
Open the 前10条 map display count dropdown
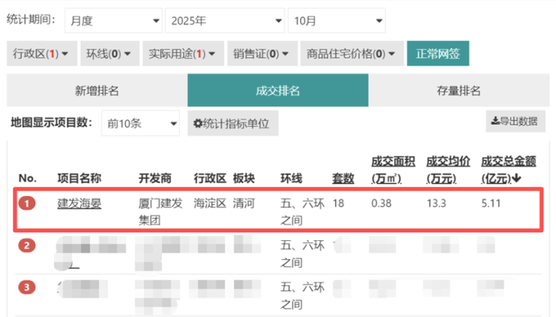point(141,124)
